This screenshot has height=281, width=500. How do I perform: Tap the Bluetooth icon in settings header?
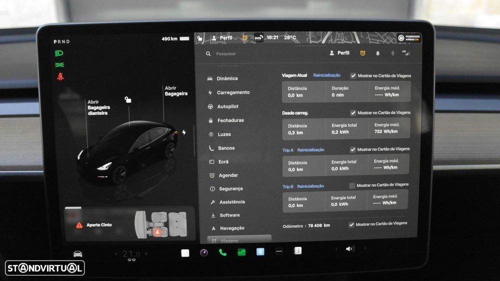(392, 53)
